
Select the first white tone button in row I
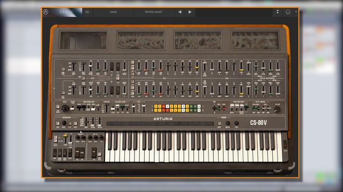click(168, 107)
